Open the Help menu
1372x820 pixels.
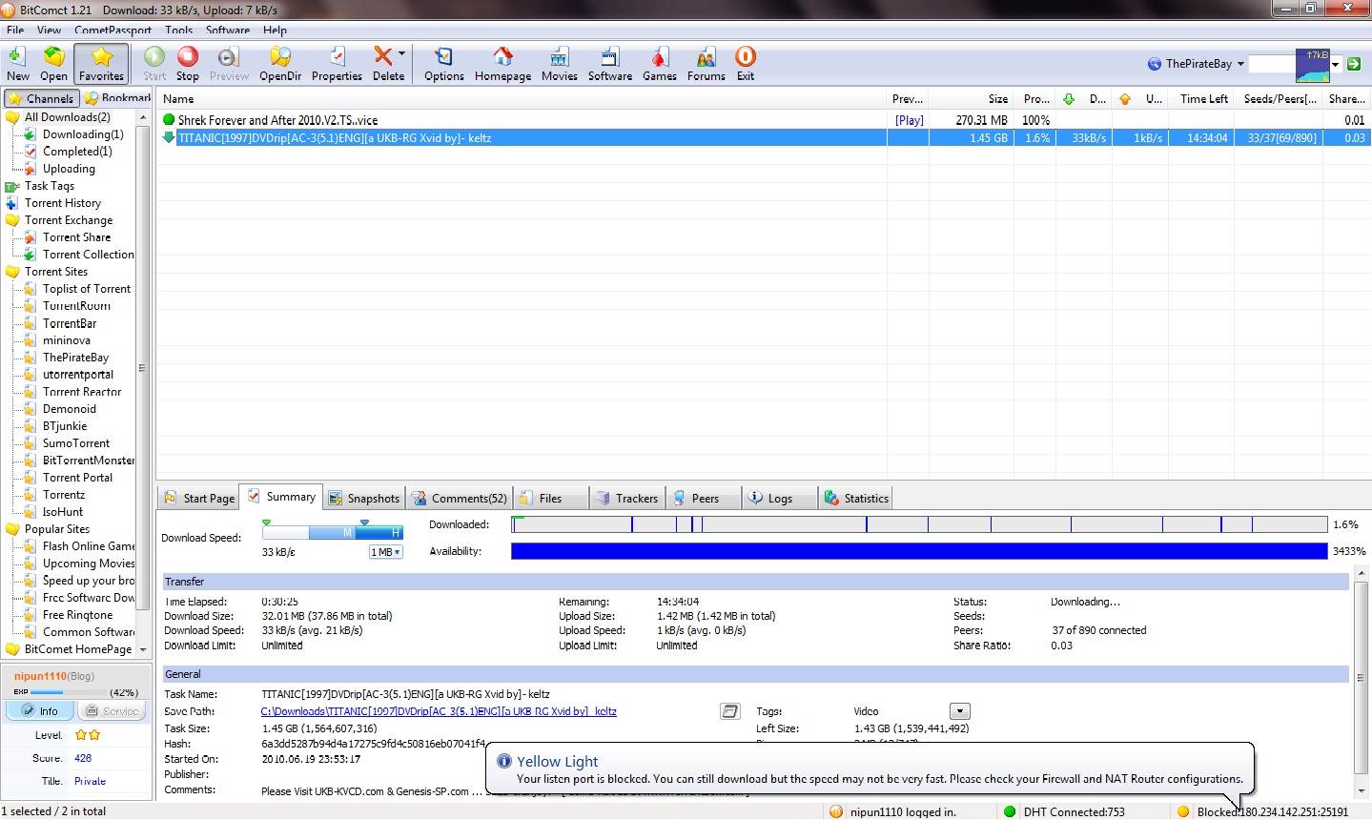click(x=275, y=30)
